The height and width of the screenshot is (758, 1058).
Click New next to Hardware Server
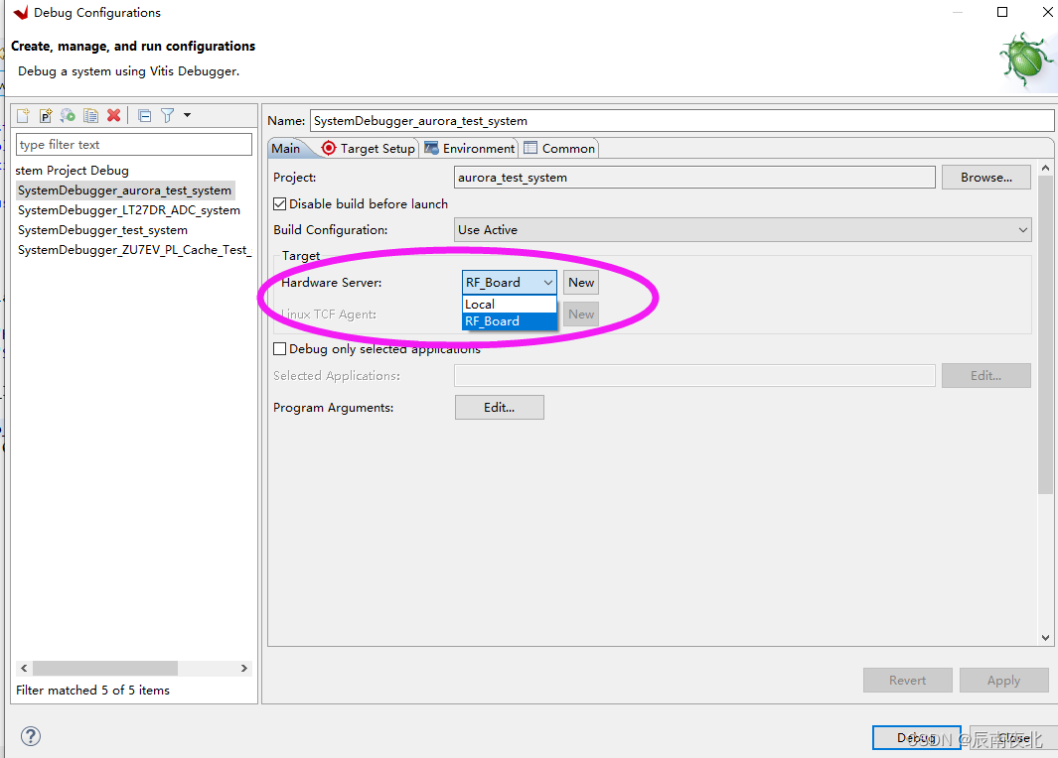581,283
